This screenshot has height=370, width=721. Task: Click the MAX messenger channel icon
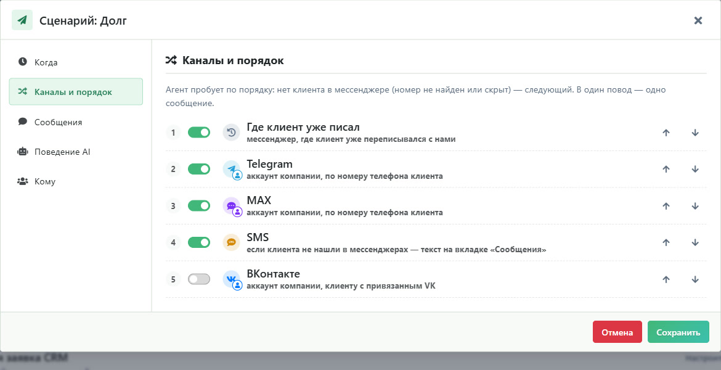pyautogui.click(x=232, y=206)
